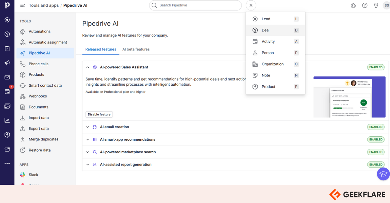390x203 pixels.
Task: Click the Pipedrive logo
Action: pyautogui.click(x=7, y=5)
